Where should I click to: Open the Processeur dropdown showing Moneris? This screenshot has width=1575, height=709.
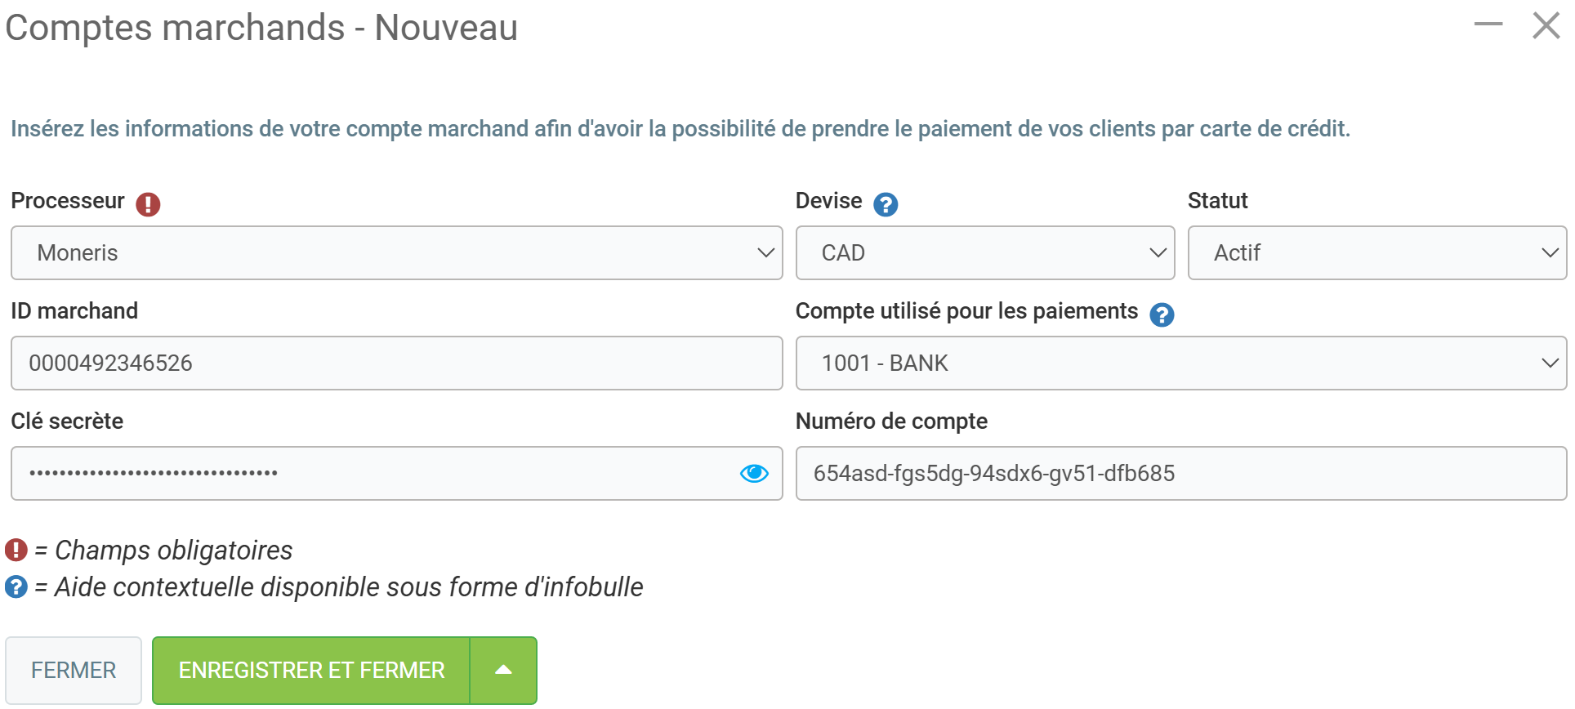tap(396, 253)
